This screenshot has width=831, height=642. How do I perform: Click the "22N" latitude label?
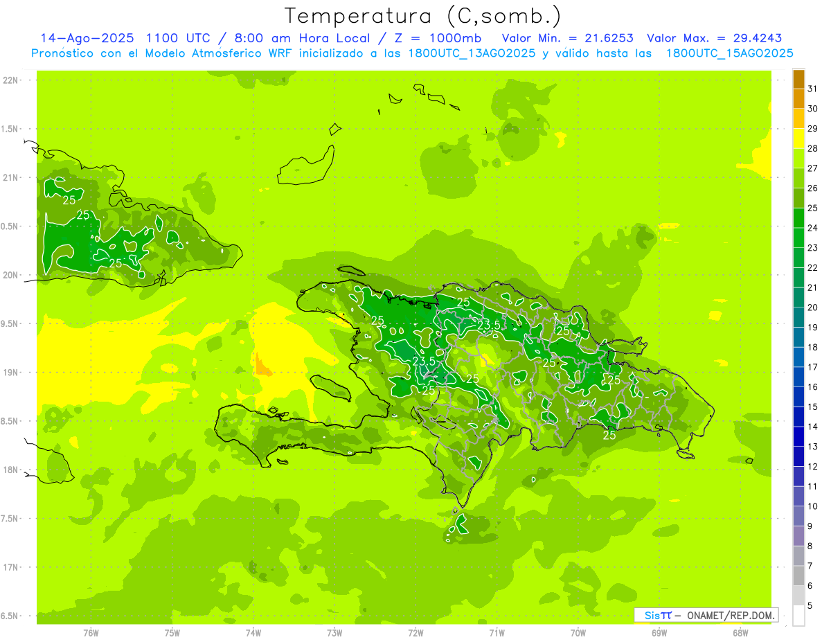click(x=10, y=80)
